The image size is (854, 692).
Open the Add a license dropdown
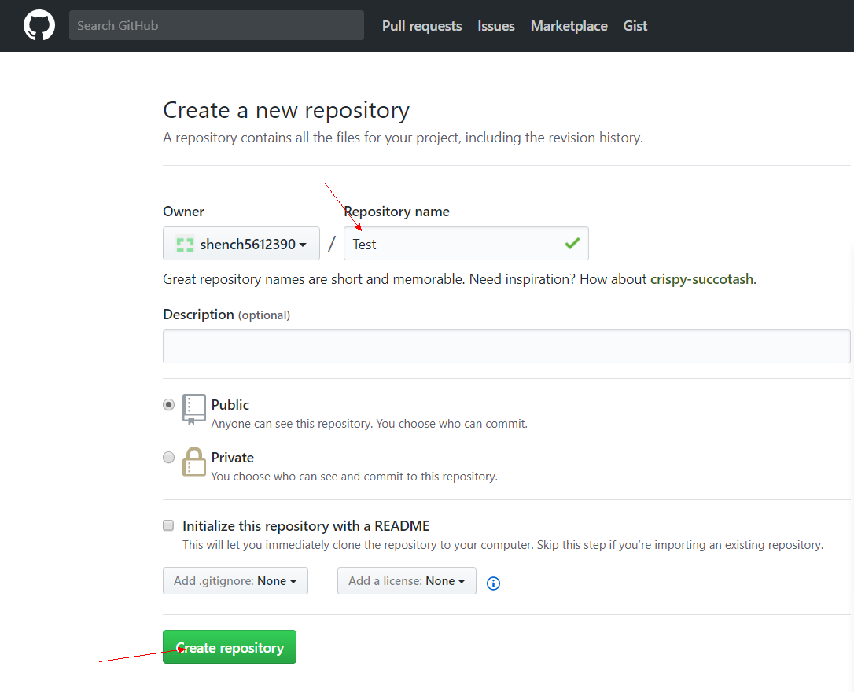[x=407, y=581]
